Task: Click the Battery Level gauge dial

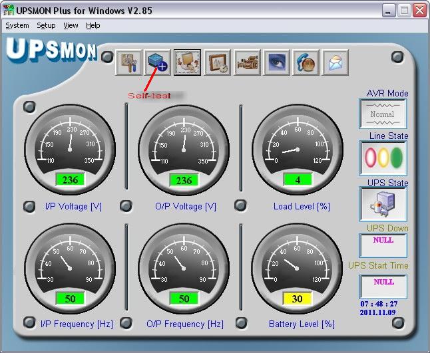Action: (297, 269)
